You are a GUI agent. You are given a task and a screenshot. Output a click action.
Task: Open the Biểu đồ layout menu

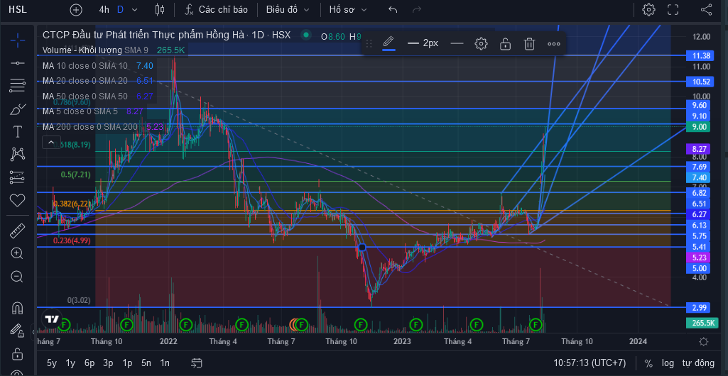[x=288, y=9]
